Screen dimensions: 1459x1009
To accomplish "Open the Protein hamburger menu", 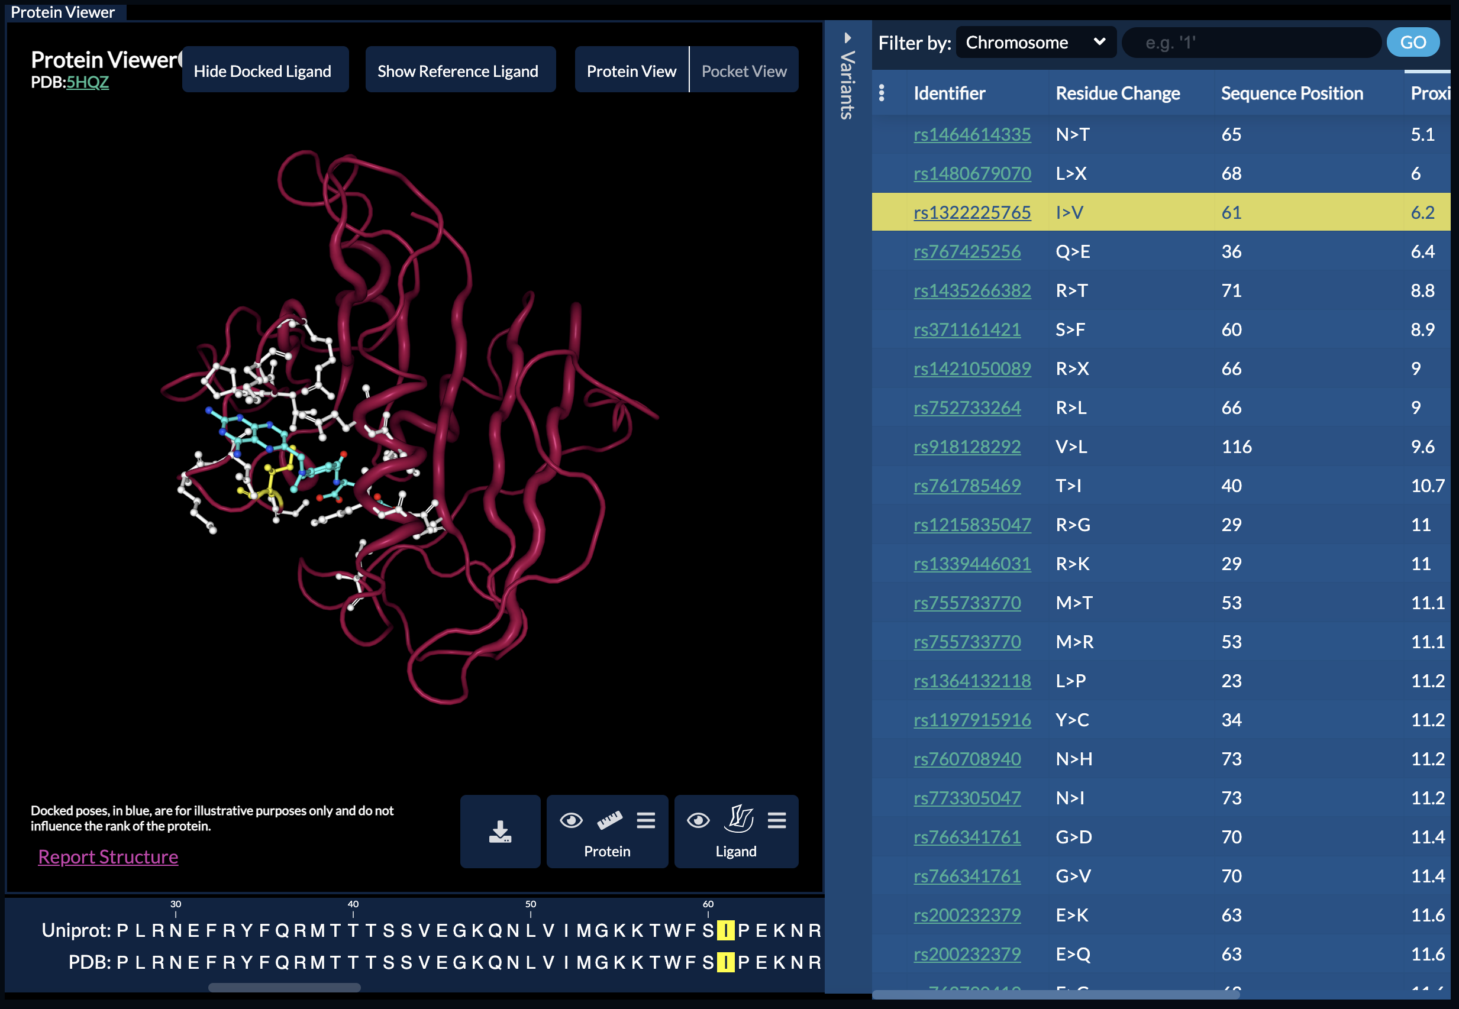I will 645,820.
